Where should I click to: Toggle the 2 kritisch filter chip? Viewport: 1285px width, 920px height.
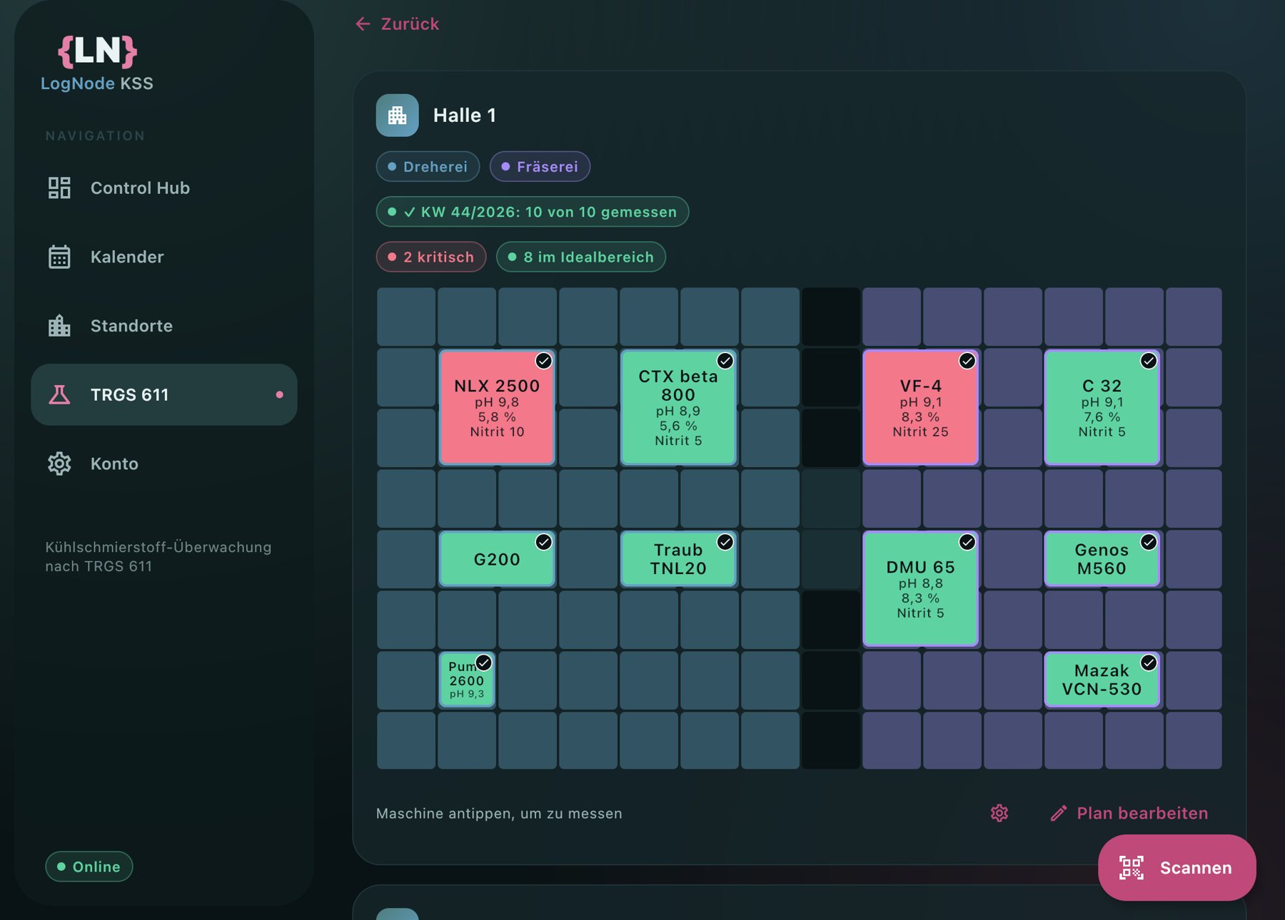coord(431,257)
